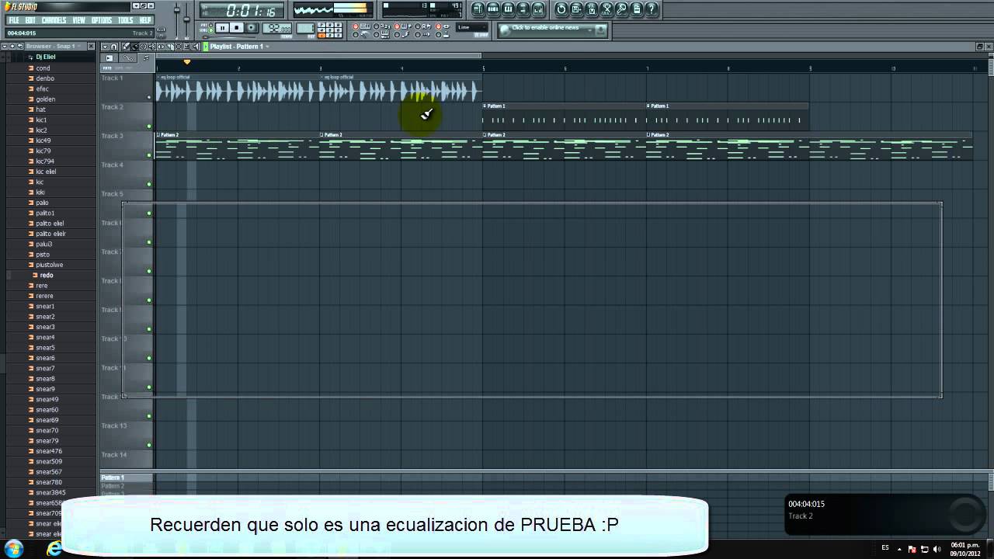Open the Piano Roll window icon

(509, 9)
